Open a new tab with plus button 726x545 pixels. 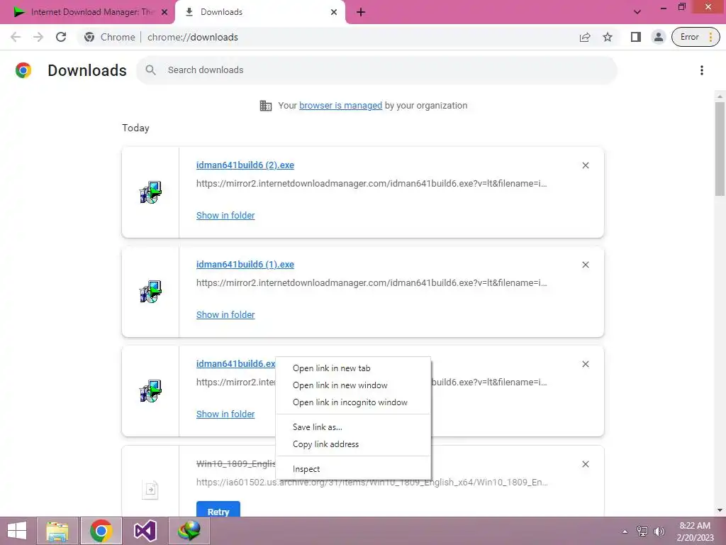(x=361, y=13)
